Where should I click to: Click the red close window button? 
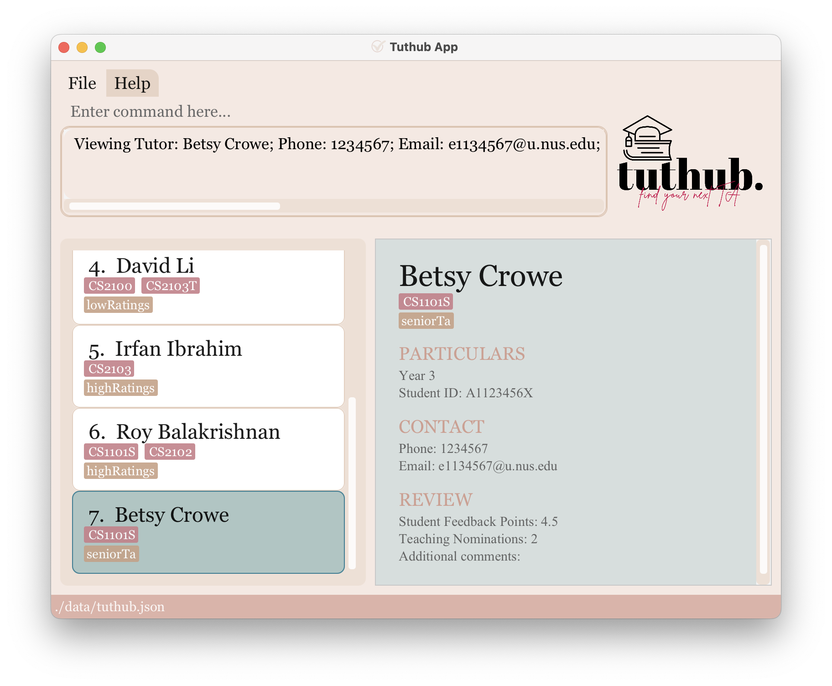click(64, 47)
